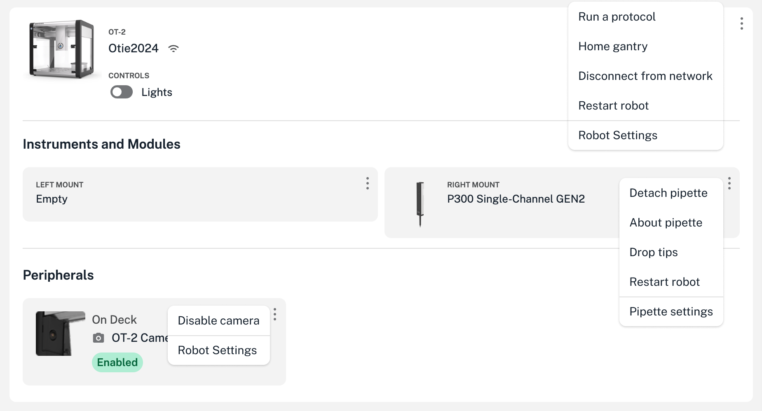Click the green Enabled status badge

117,362
